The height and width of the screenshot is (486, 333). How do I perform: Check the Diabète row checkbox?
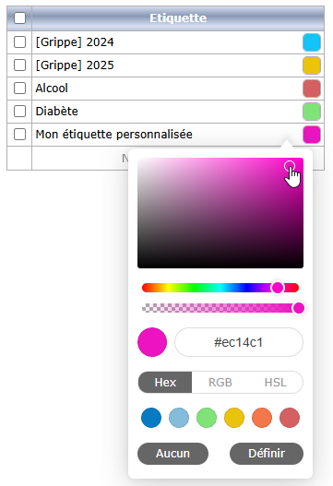(19, 111)
